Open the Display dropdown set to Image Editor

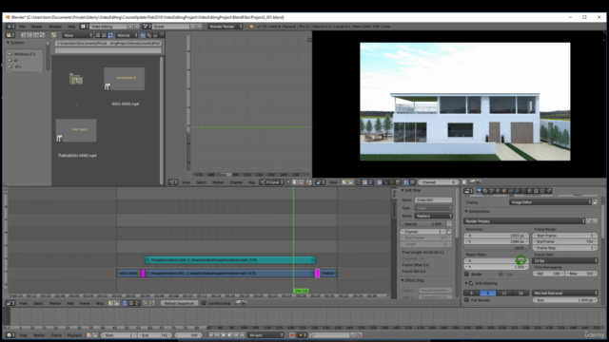[550, 202]
